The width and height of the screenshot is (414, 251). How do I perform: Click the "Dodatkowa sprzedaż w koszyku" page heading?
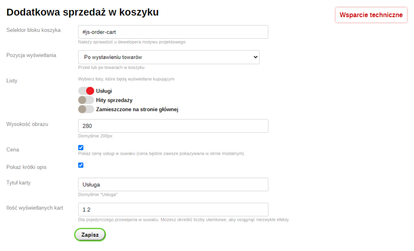(82, 12)
